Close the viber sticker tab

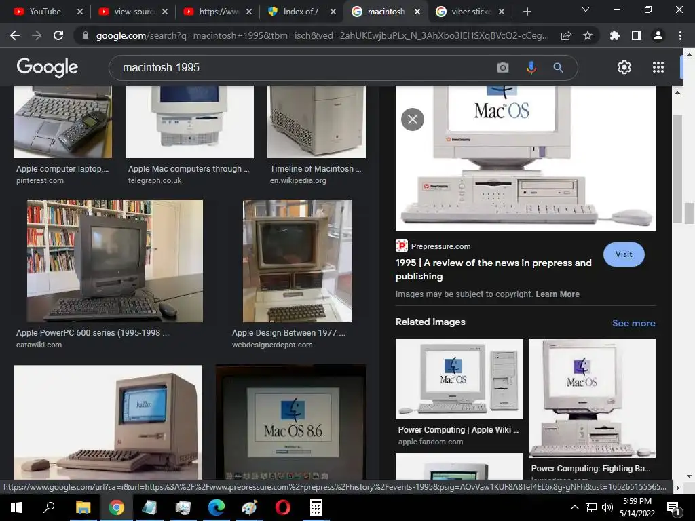pyautogui.click(x=502, y=12)
